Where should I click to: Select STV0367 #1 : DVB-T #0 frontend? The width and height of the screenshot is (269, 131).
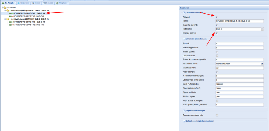point(29,25)
